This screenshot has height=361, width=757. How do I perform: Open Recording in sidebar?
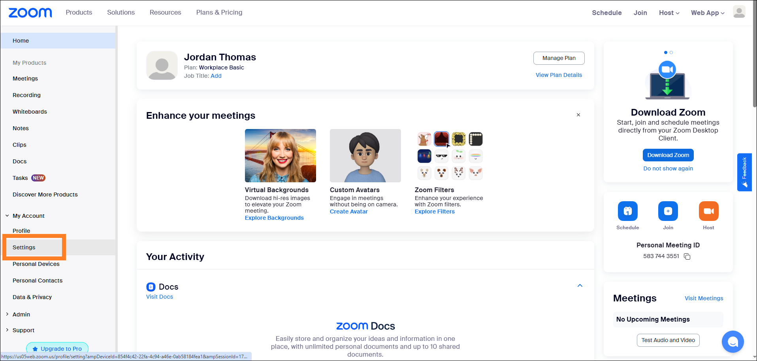[x=26, y=95]
